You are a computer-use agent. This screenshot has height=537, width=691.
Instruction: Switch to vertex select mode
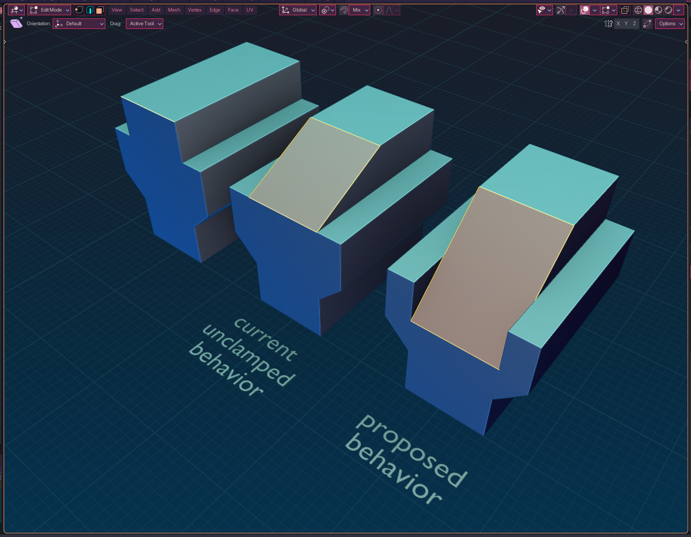point(79,10)
